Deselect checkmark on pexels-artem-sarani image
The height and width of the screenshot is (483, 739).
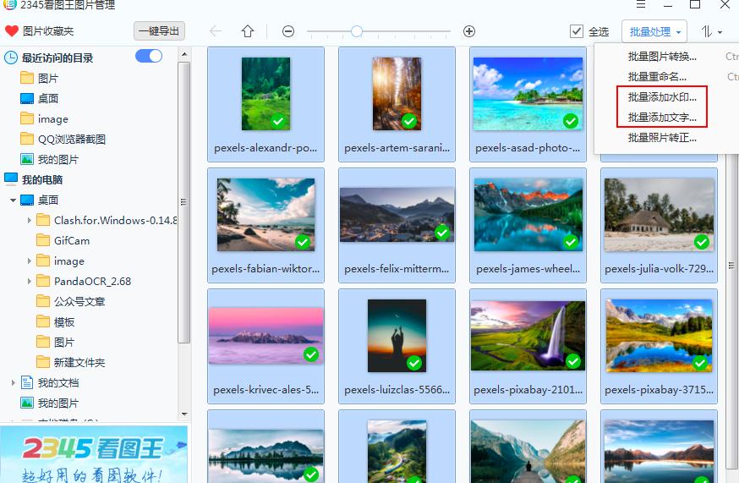click(x=409, y=121)
